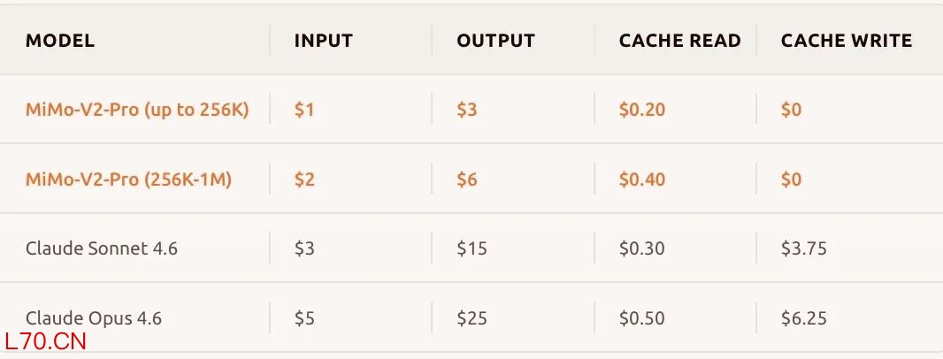This screenshot has width=943, height=359.
Task: Click the CACHE WRITE column header
Action: click(846, 41)
